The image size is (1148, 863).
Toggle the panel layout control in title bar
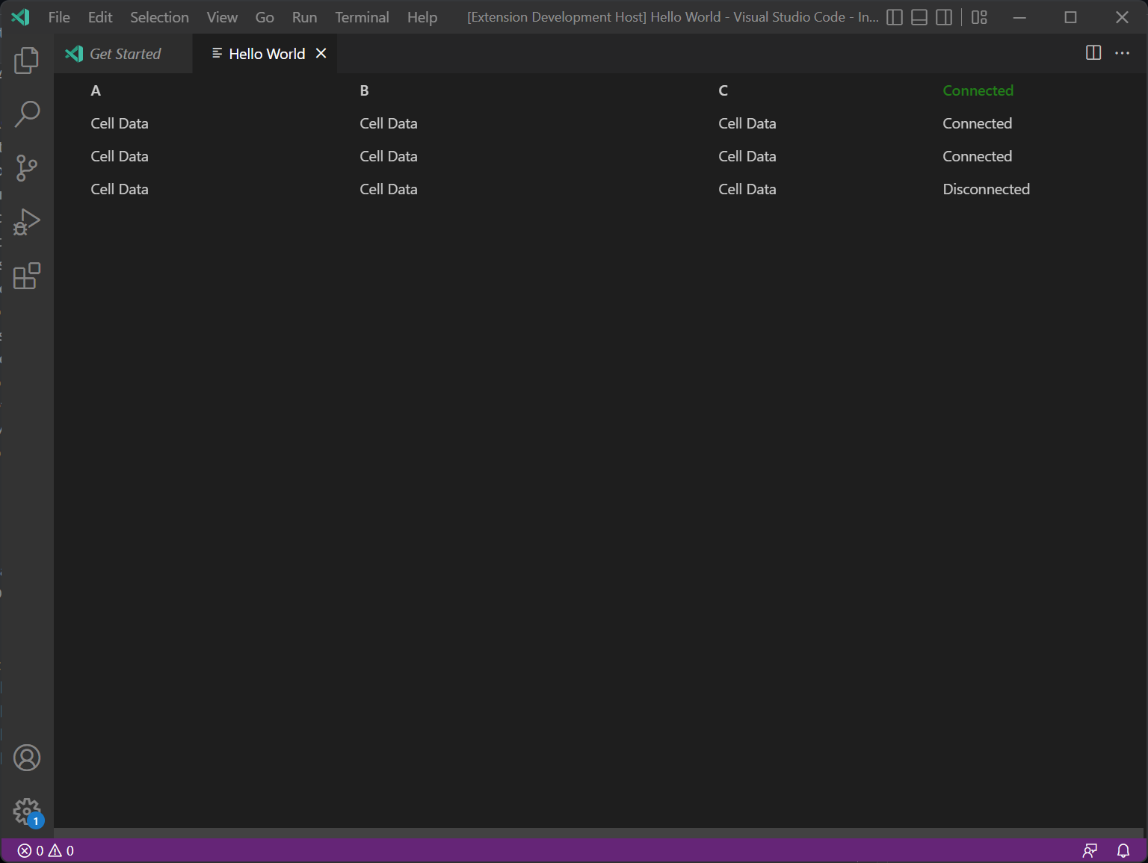click(x=919, y=16)
